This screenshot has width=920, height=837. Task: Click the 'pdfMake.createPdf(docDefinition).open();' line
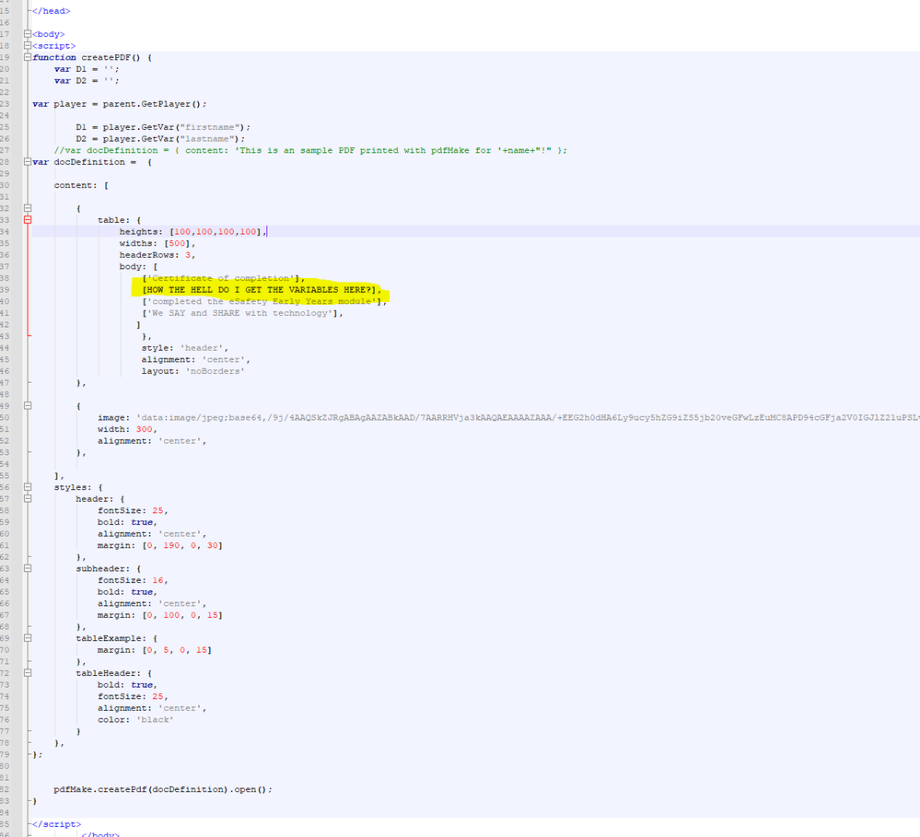point(163,789)
